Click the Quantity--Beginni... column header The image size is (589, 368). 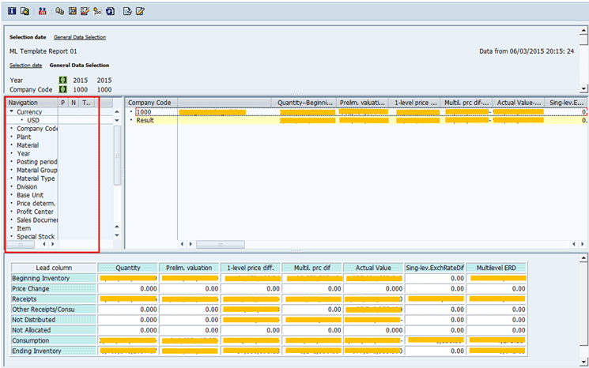point(304,103)
